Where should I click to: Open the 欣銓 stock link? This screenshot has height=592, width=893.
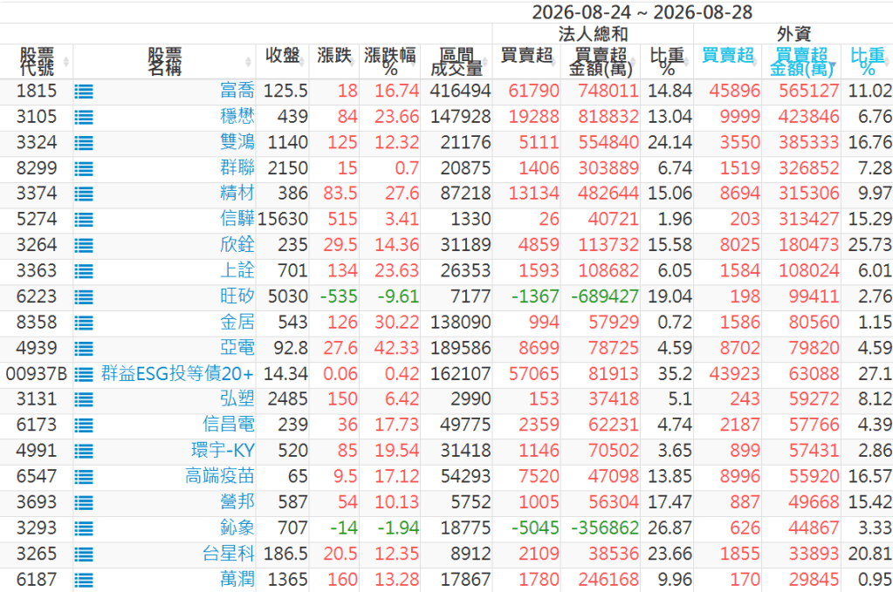237,244
